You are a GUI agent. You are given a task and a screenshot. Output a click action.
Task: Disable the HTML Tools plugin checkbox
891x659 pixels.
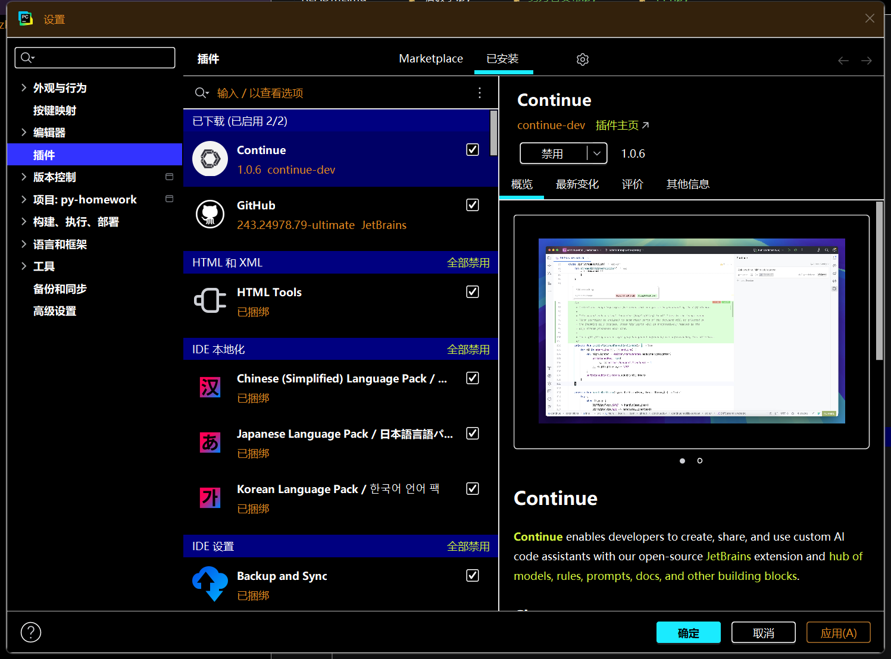(x=473, y=292)
